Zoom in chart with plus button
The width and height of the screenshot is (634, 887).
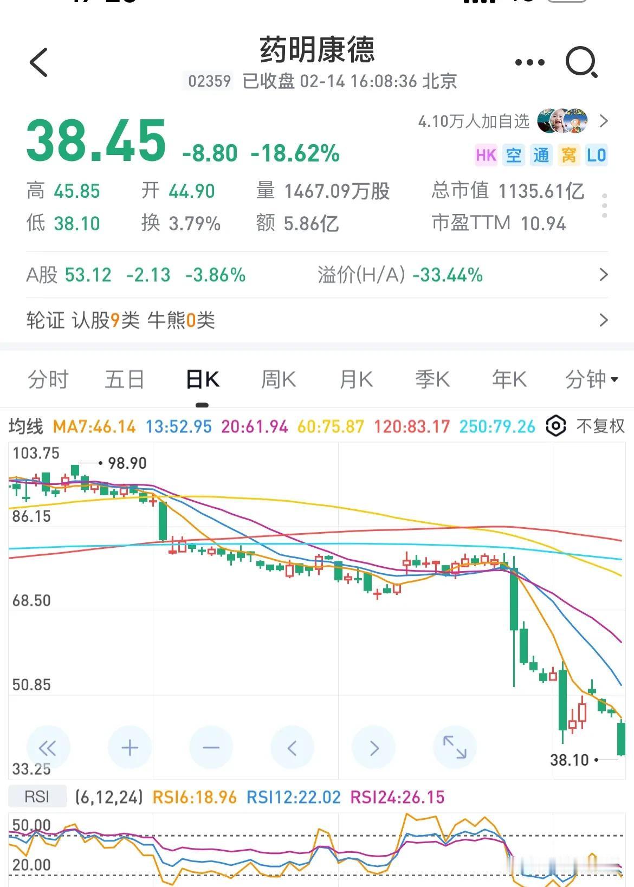tap(130, 748)
